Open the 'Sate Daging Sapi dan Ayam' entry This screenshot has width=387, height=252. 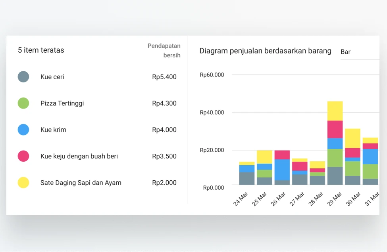[81, 183]
